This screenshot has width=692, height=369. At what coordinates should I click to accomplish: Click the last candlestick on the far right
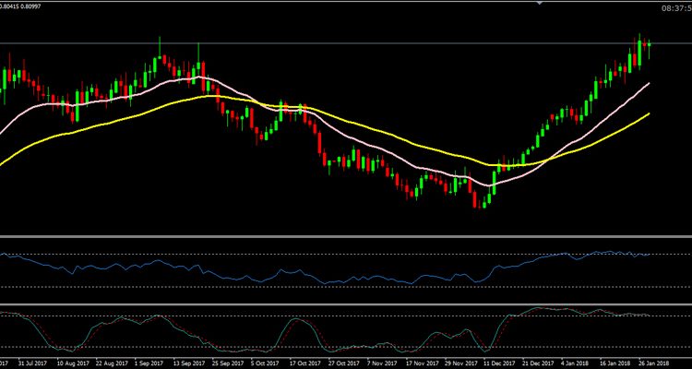pos(649,45)
